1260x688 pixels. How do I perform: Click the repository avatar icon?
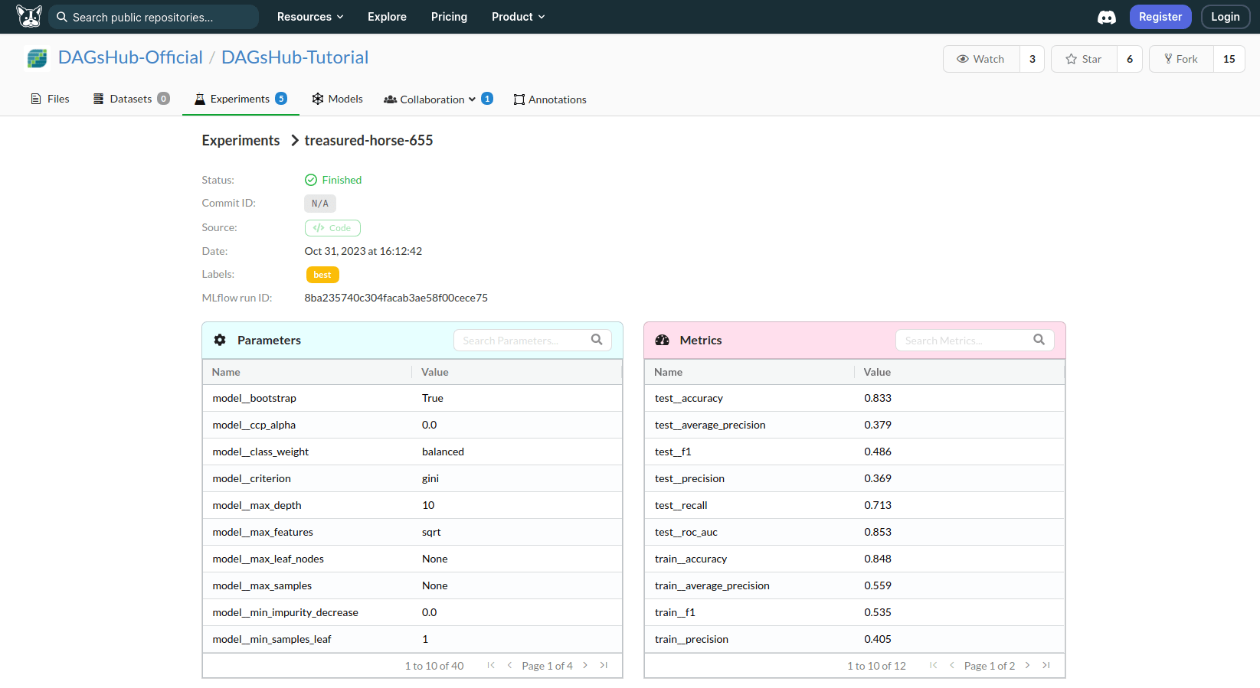point(38,58)
